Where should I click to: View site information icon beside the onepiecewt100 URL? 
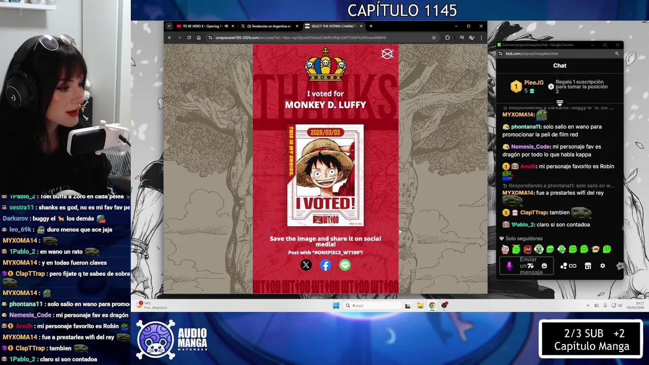pyautogui.click(x=210, y=38)
